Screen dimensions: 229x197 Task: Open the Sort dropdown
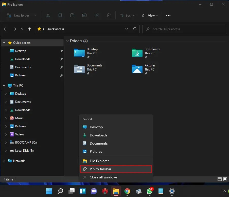[x=127, y=15]
